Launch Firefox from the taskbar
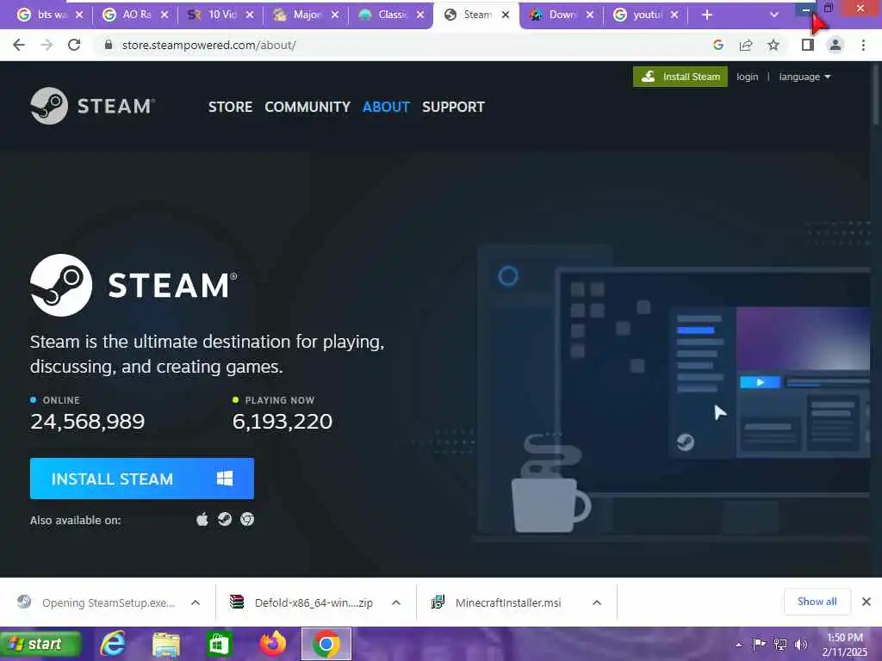882x661 pixels. click(273, 644)
